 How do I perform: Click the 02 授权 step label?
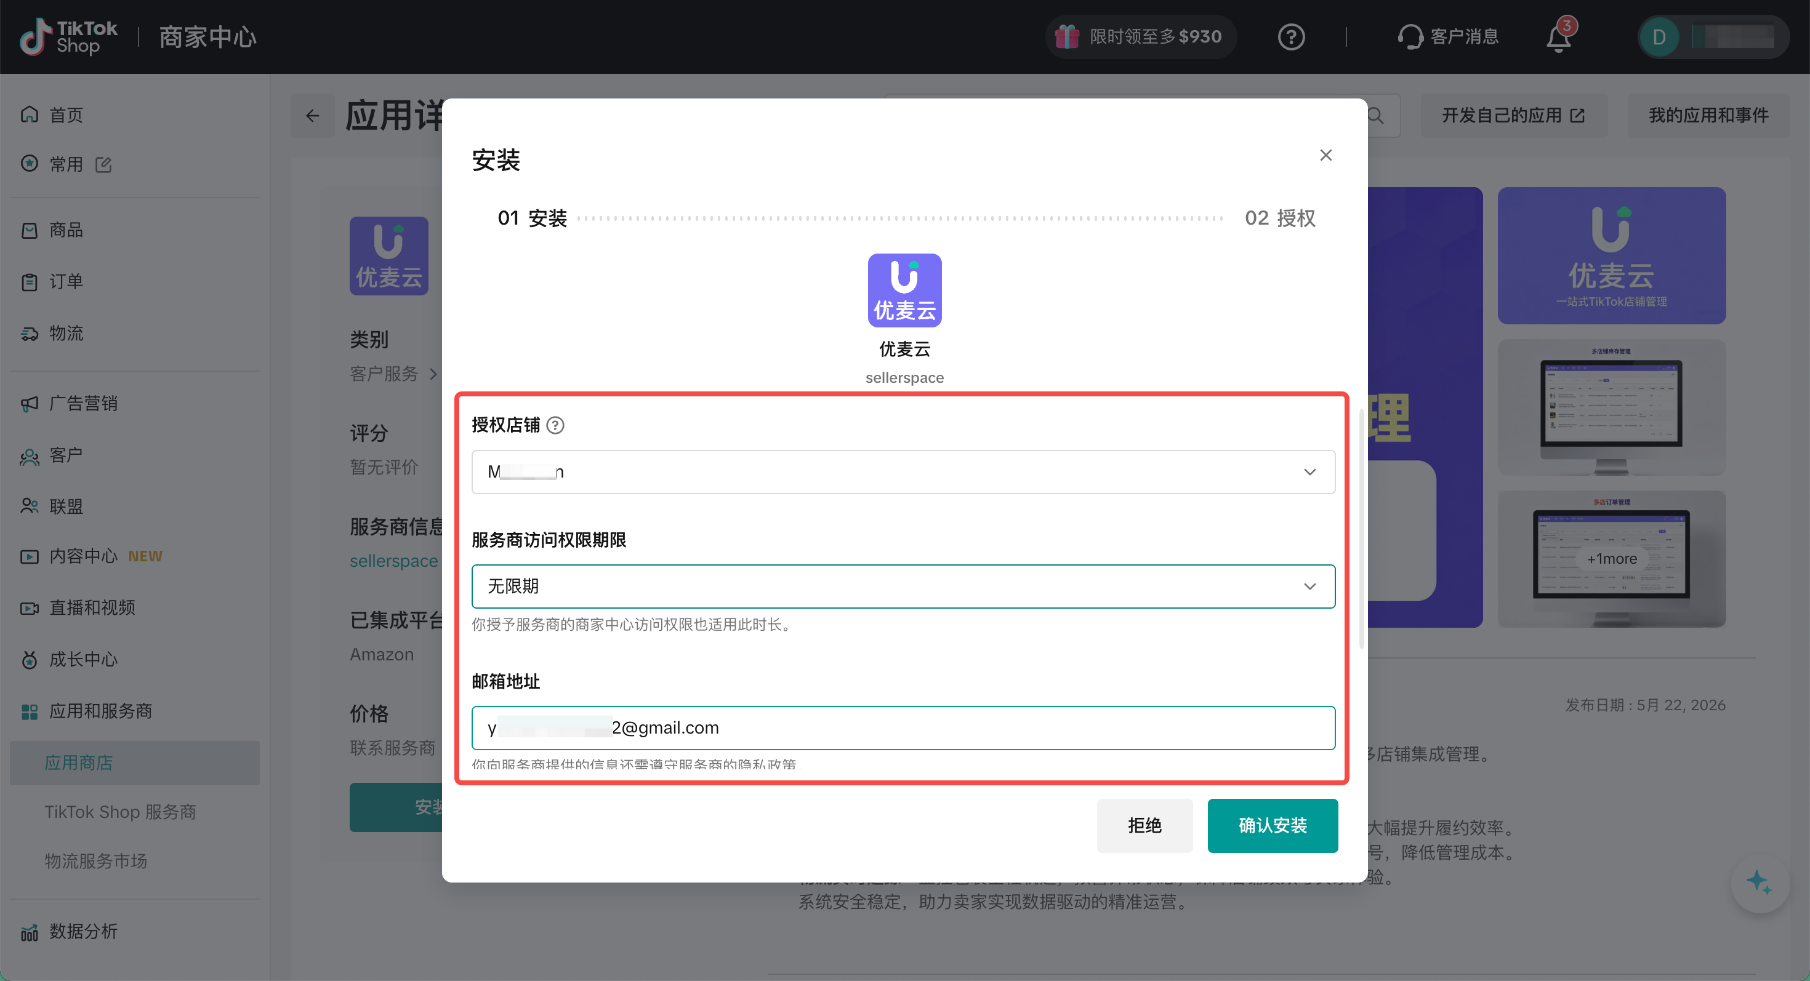[x=1279, y=218]
